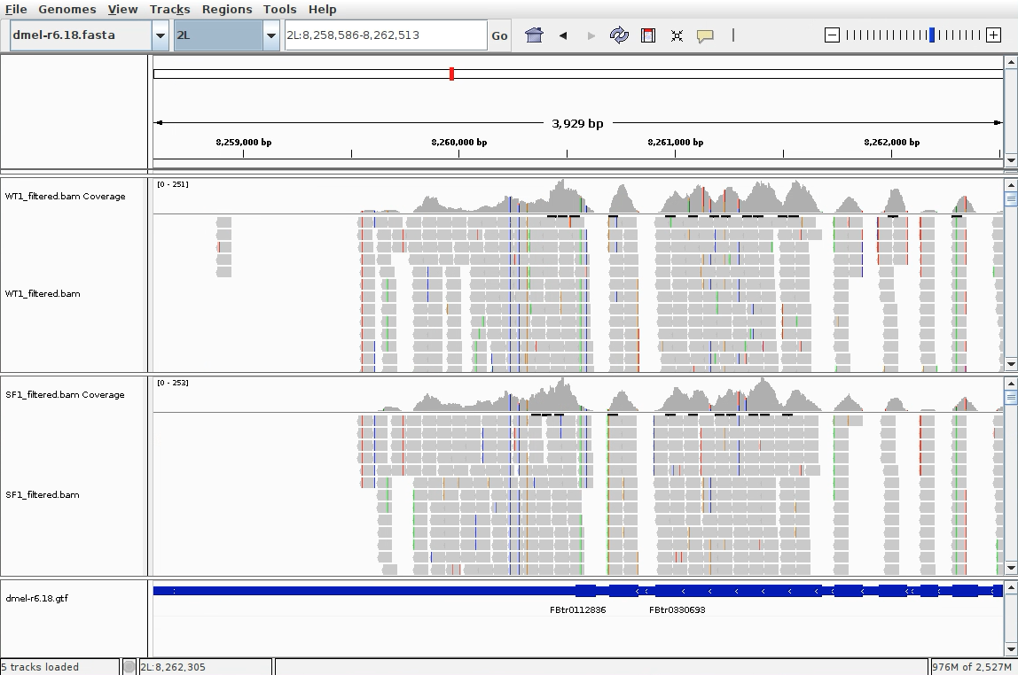Viewport: 1018px width, 675px height.
Task: Zoom out using the minus button
Action: pos(830,35)
